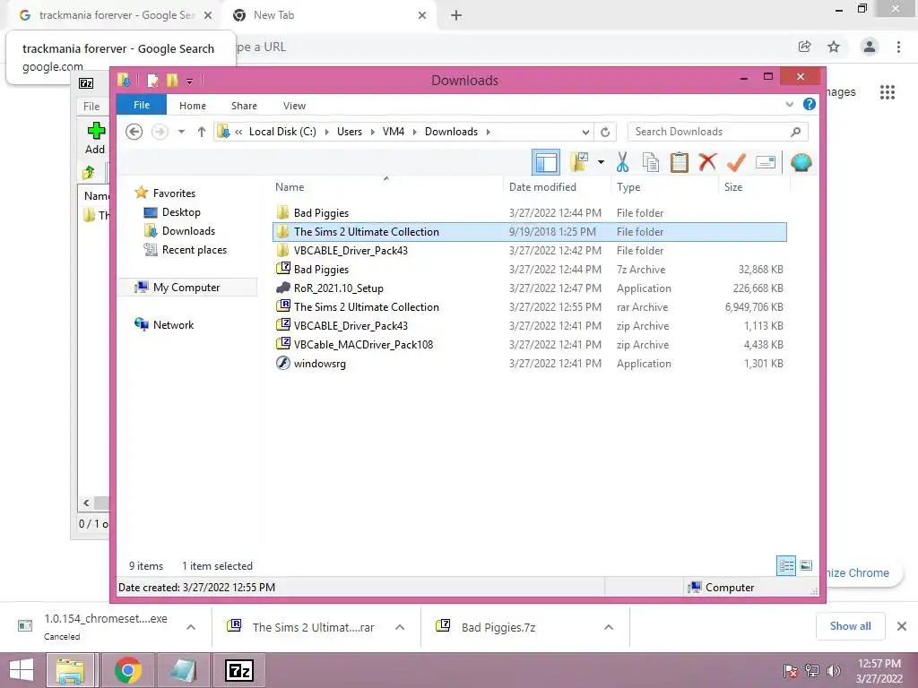Click the folder options icon in toolbar
918x688 pixels.
coord(579,162)
